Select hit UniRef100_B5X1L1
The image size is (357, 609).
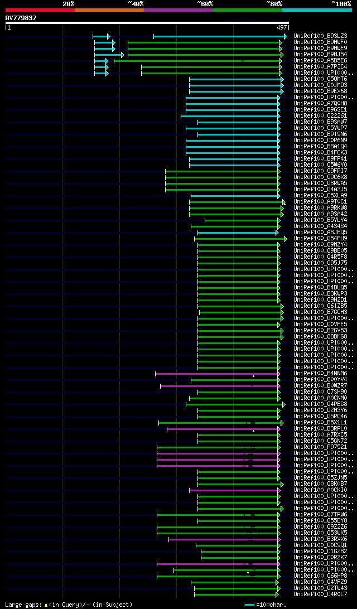(320, 423)
